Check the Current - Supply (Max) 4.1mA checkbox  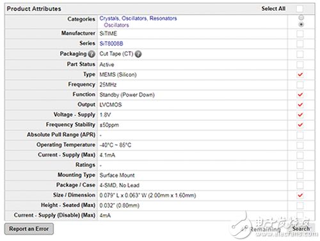300,155
